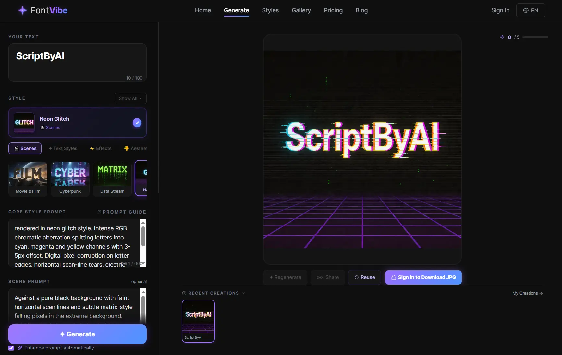Go to the Pricing page

333,10
